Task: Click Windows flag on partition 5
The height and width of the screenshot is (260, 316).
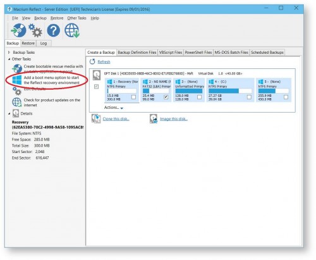Action: coord(261,82)
